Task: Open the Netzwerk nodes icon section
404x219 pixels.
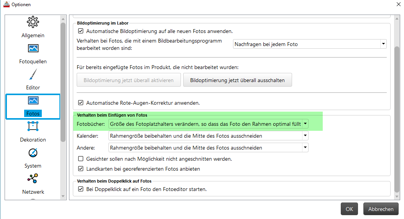Action: (x=33, y=179)
